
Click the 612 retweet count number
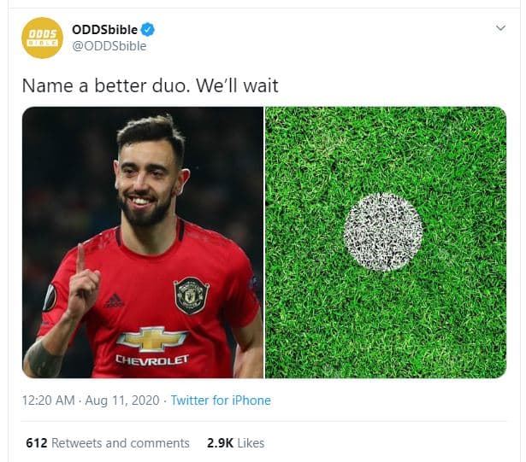pyautogui.click(x=37, y=443)
